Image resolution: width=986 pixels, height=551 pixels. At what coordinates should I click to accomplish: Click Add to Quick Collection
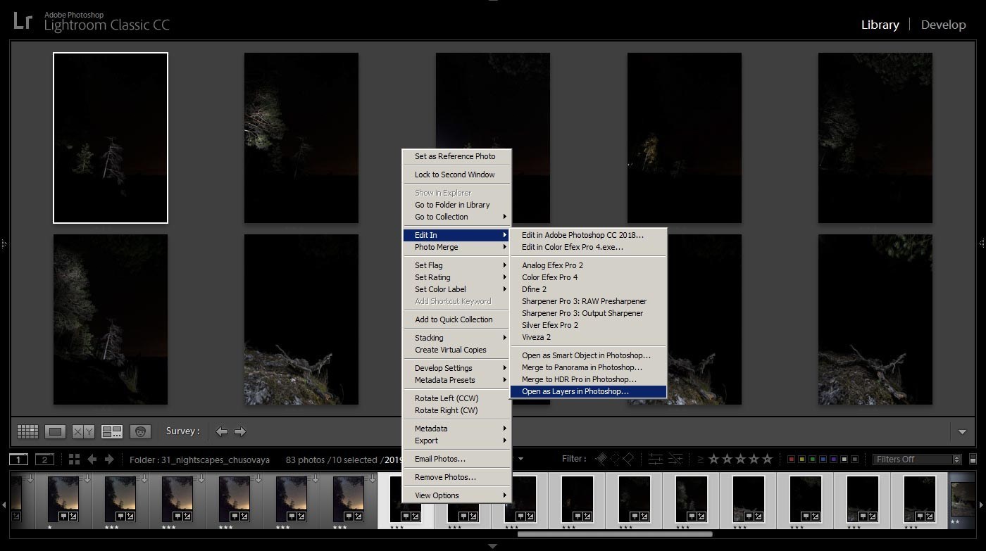tap(454, 319)
